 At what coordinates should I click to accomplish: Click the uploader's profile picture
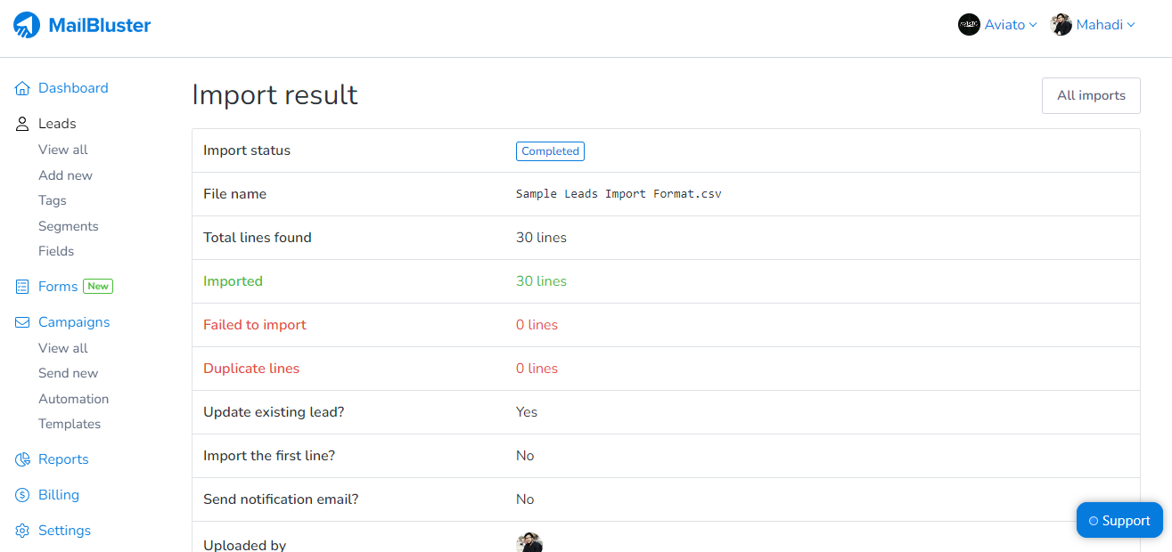tap(529, 542)
